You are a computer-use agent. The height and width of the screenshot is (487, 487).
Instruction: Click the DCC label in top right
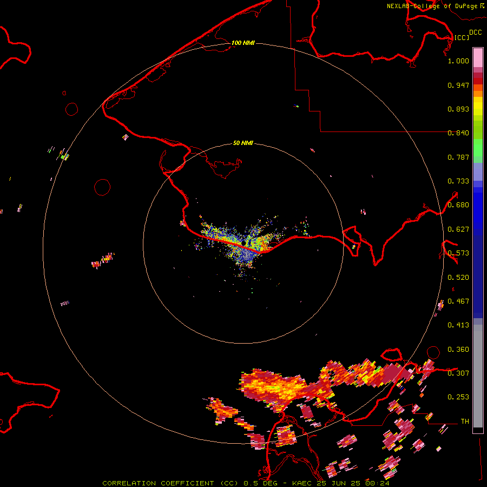click(475, 32)
